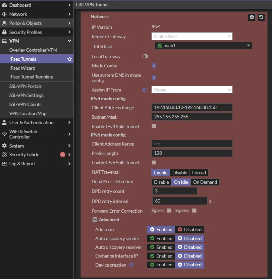Screen dimensions: 272x279
Task: Enable Exchange interface IP
Action: tap(161, 256)
